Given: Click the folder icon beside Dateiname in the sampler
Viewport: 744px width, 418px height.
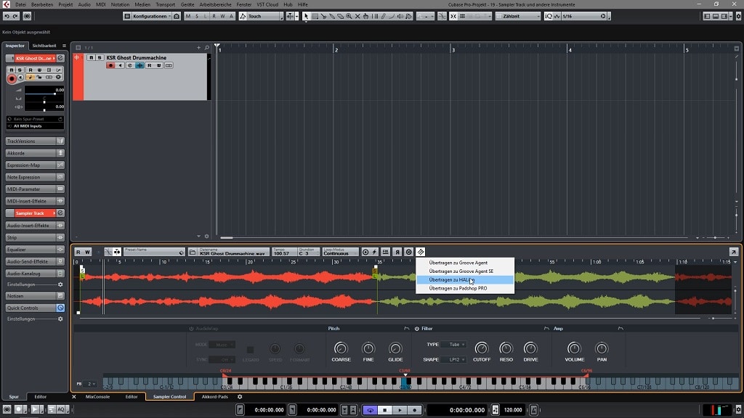Looking at the screenshot, I should click(x=193, y=252).
